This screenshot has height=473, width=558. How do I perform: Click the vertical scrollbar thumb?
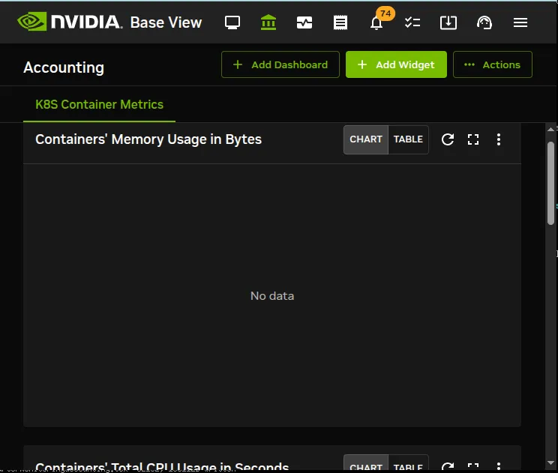point(551,183)
